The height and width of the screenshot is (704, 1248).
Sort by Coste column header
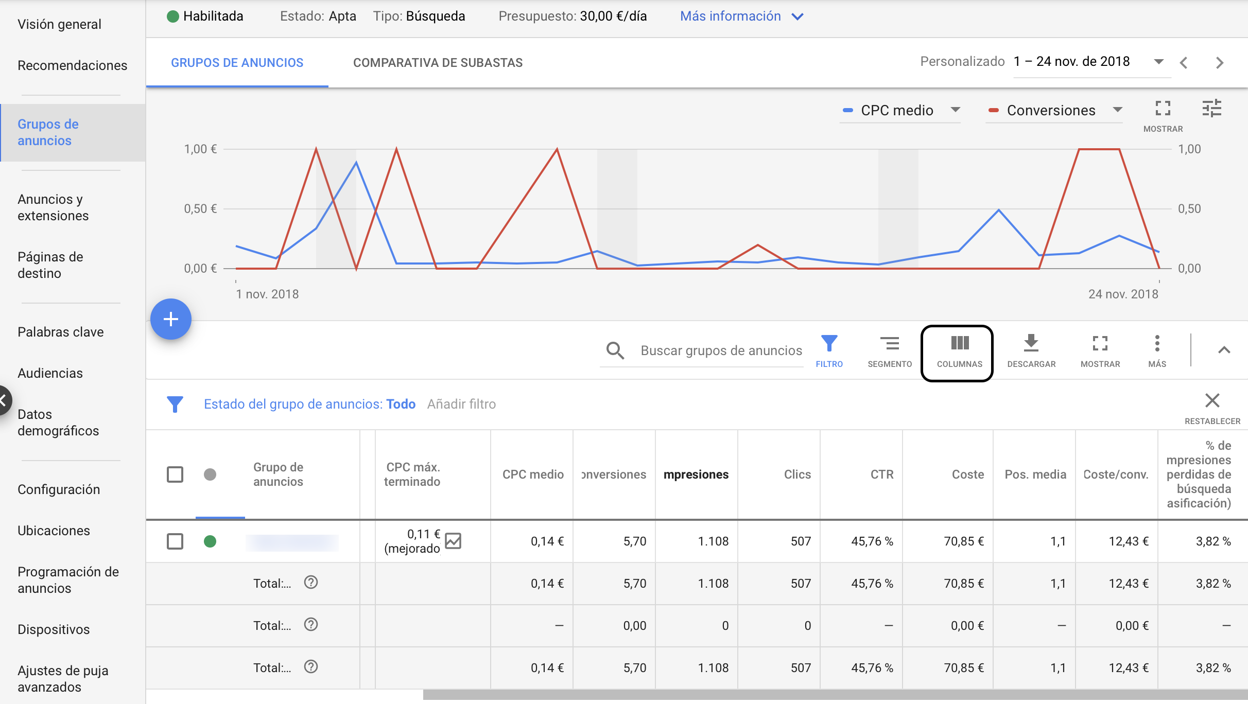968,474
